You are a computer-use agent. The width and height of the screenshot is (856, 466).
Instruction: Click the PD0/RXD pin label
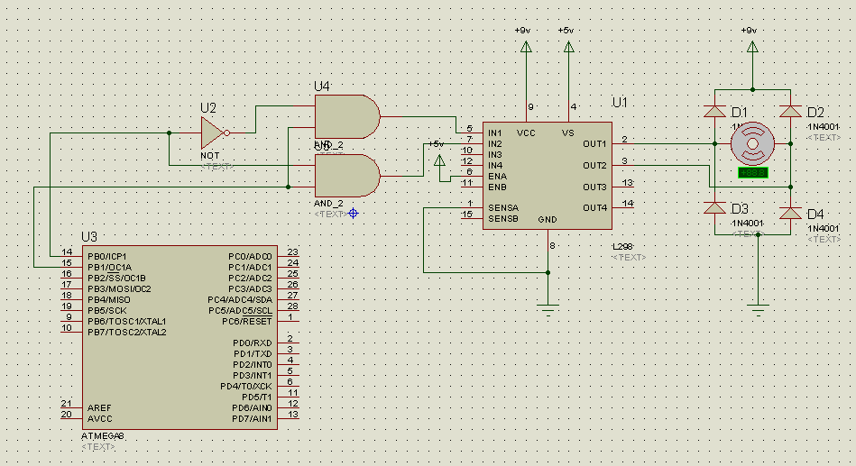click(253, 343)
